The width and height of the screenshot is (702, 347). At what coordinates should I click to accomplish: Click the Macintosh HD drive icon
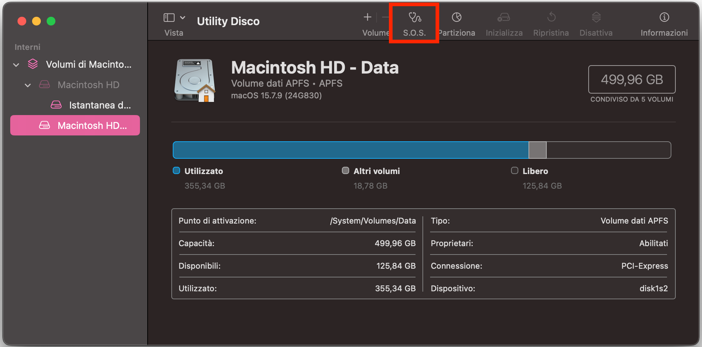(x=44, y=84)
